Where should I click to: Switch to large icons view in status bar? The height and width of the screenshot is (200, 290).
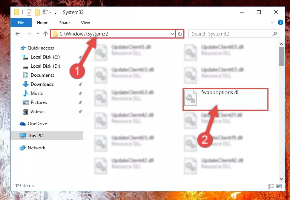click(x=279, y=186)
